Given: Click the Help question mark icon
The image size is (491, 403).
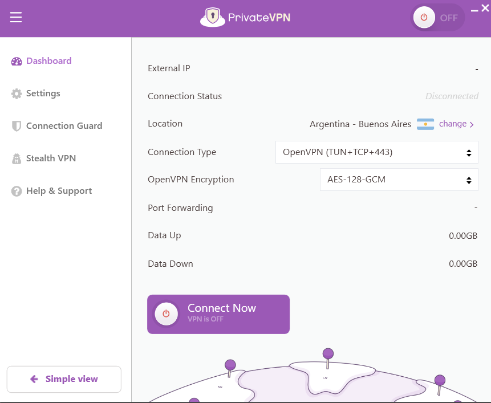Looking at the screenshot, I should [x=17, y=191].
